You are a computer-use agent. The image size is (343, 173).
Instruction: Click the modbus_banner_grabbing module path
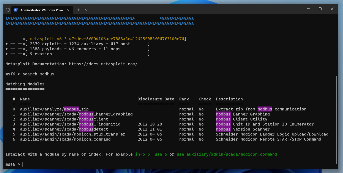click(76, 114)
